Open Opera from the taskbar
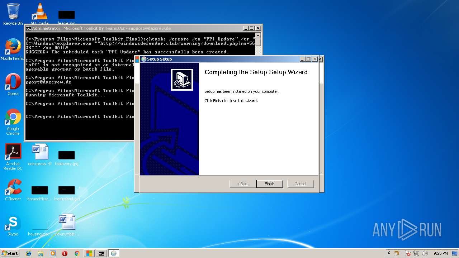Image resolution: width=459 pixels, height=258 pixels. (x=65, y=253)
